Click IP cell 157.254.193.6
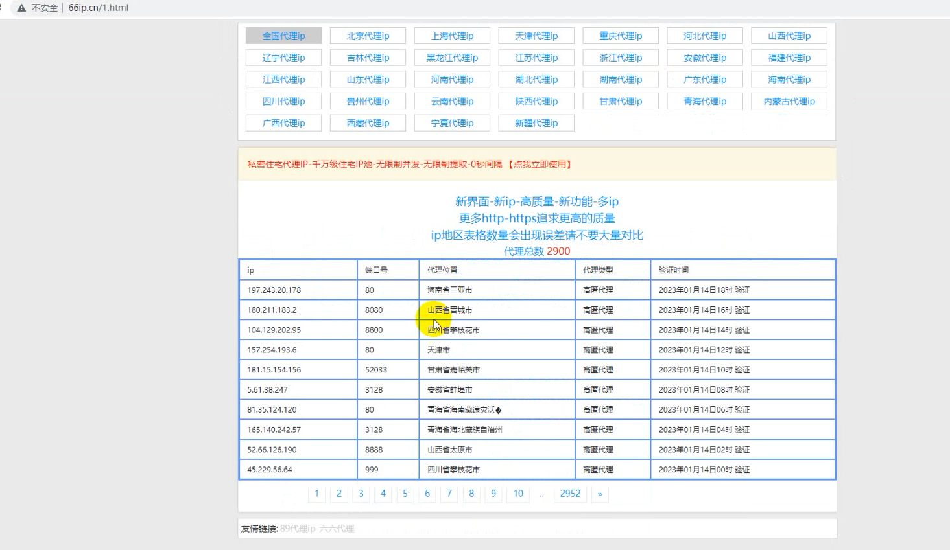This screenshot has height=550, width=950. point(298,350)
